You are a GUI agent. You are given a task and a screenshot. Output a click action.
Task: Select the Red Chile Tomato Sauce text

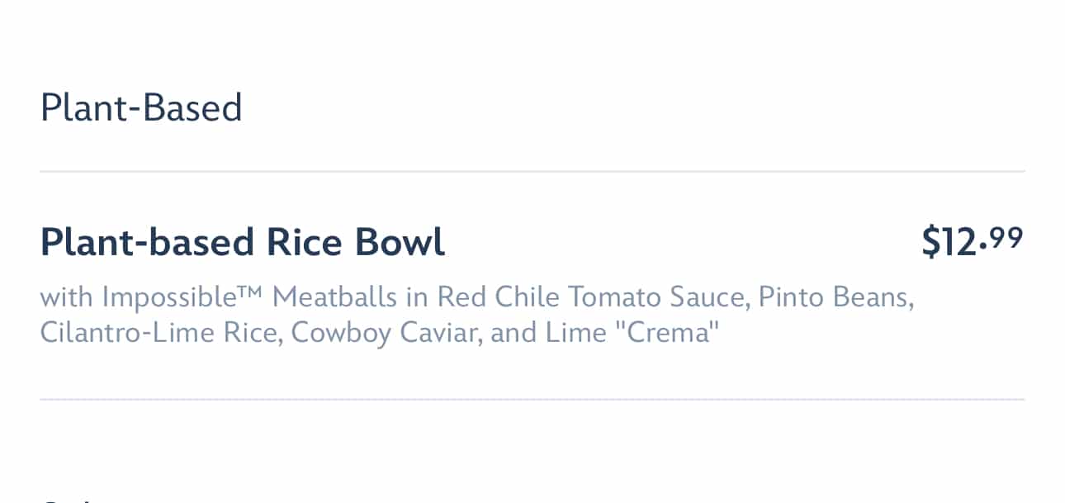[591, 296]
